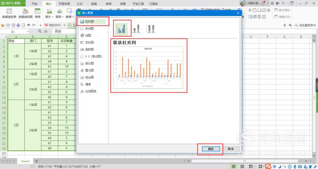Open the 页面布局 ribbon tab
This screenshot has height=169, width=318.
coord(64,4)
